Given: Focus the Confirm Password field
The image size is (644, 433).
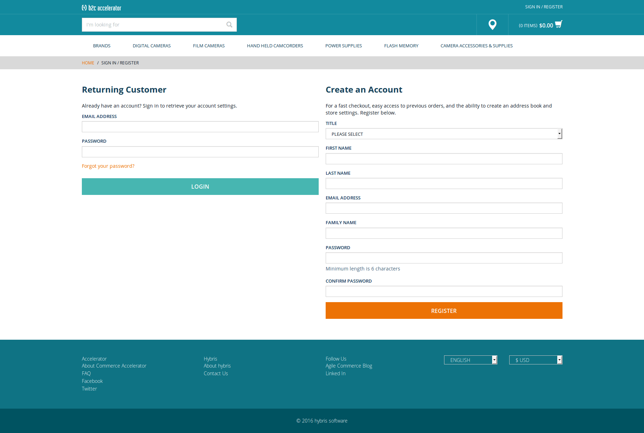Looking at the screenshot, I should (444, 291).
